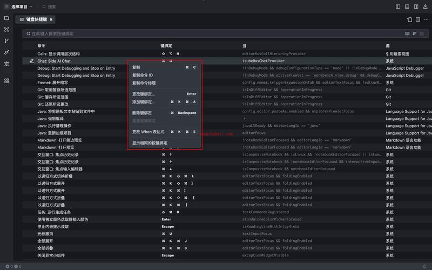Select row 关闭异常小组件
Viewport: 432px width, 270px height.
tap(227, 255)
